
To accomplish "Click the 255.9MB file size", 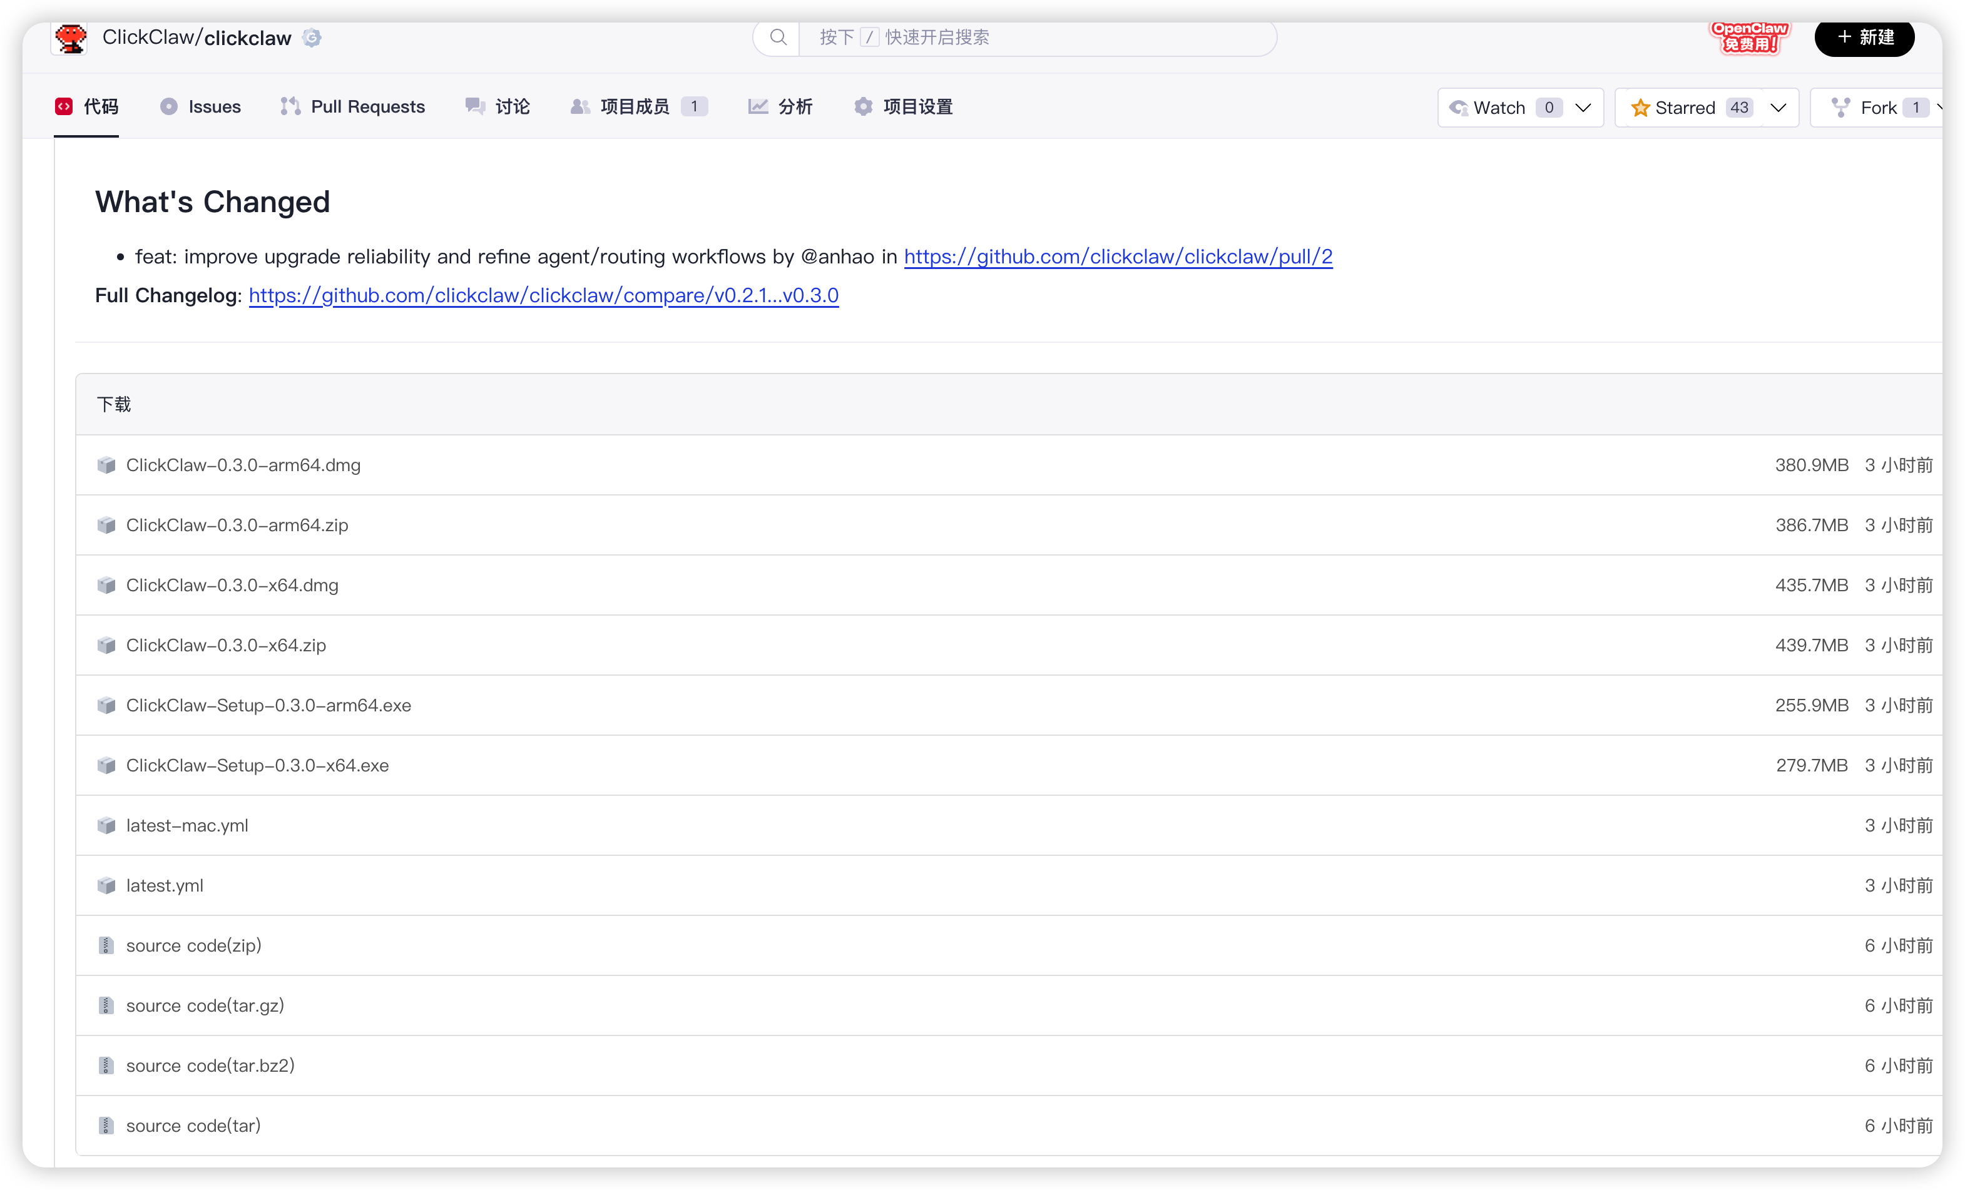I will click(x=1811, y=705).
